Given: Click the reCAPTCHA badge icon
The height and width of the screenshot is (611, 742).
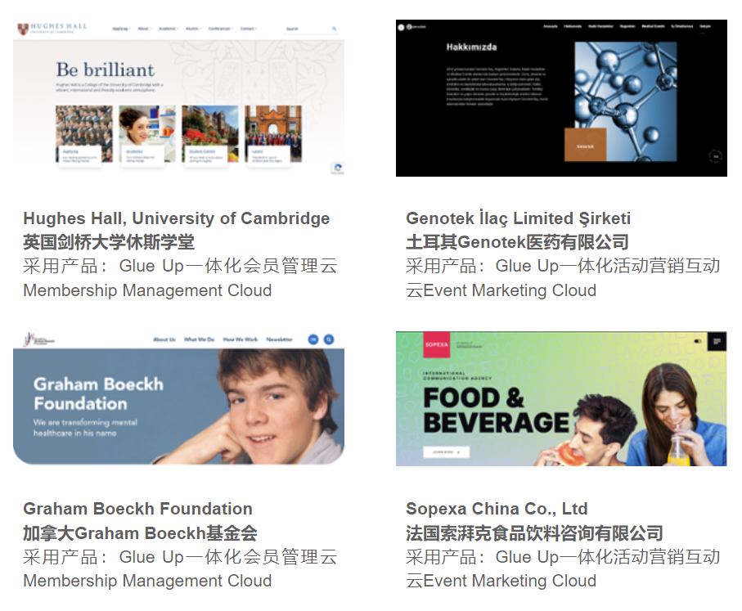Looking at the screenshot, I should click(x=337, y=168).
